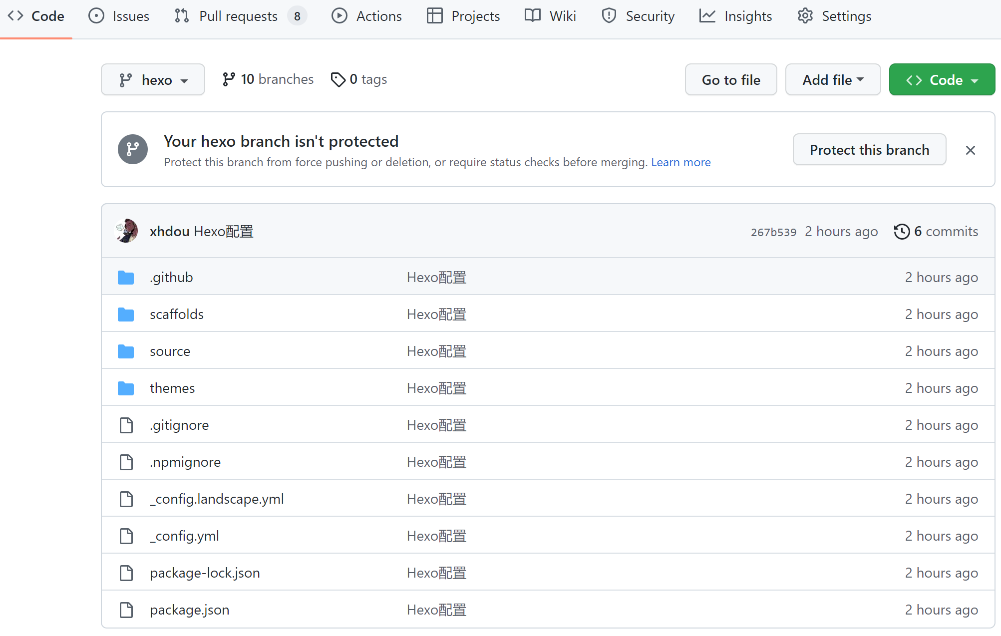The width and height of the screenshot is (1001, 636).
Task: Open the green Code dropdown
Action: 942,80
